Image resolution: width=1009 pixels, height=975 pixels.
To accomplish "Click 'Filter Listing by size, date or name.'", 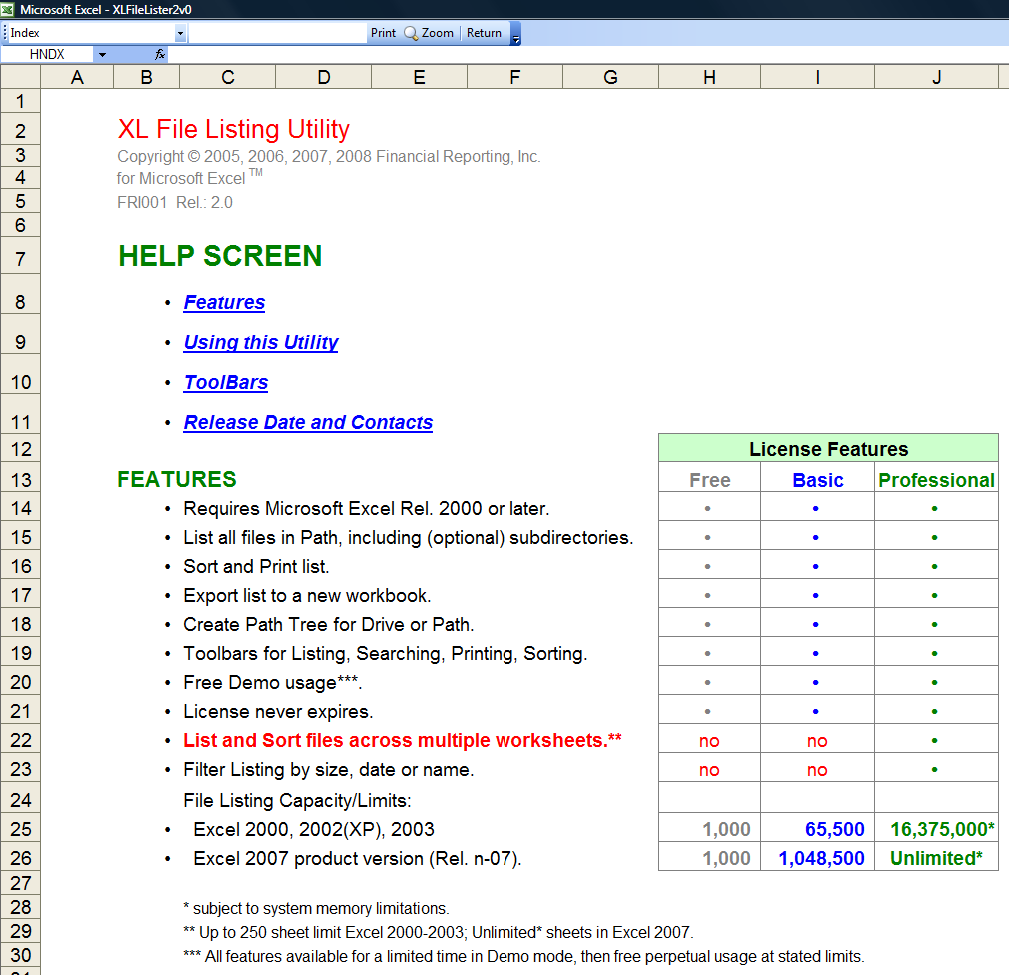I will (x=329, y=769).
